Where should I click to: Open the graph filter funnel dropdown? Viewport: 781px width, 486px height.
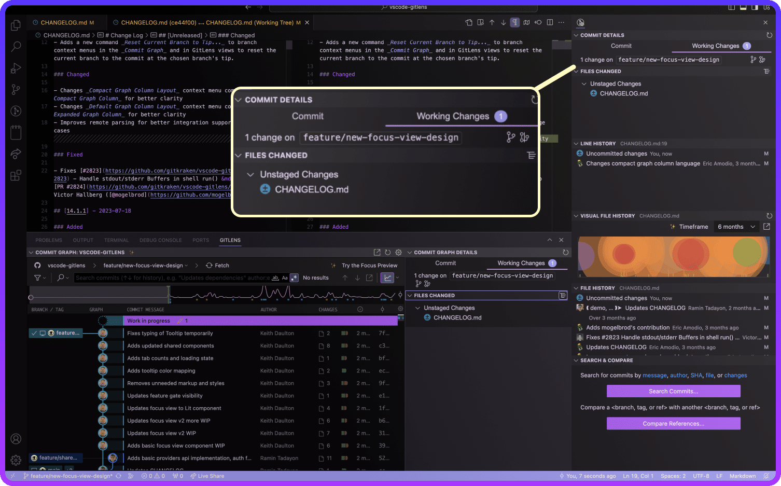click(40, 277)
